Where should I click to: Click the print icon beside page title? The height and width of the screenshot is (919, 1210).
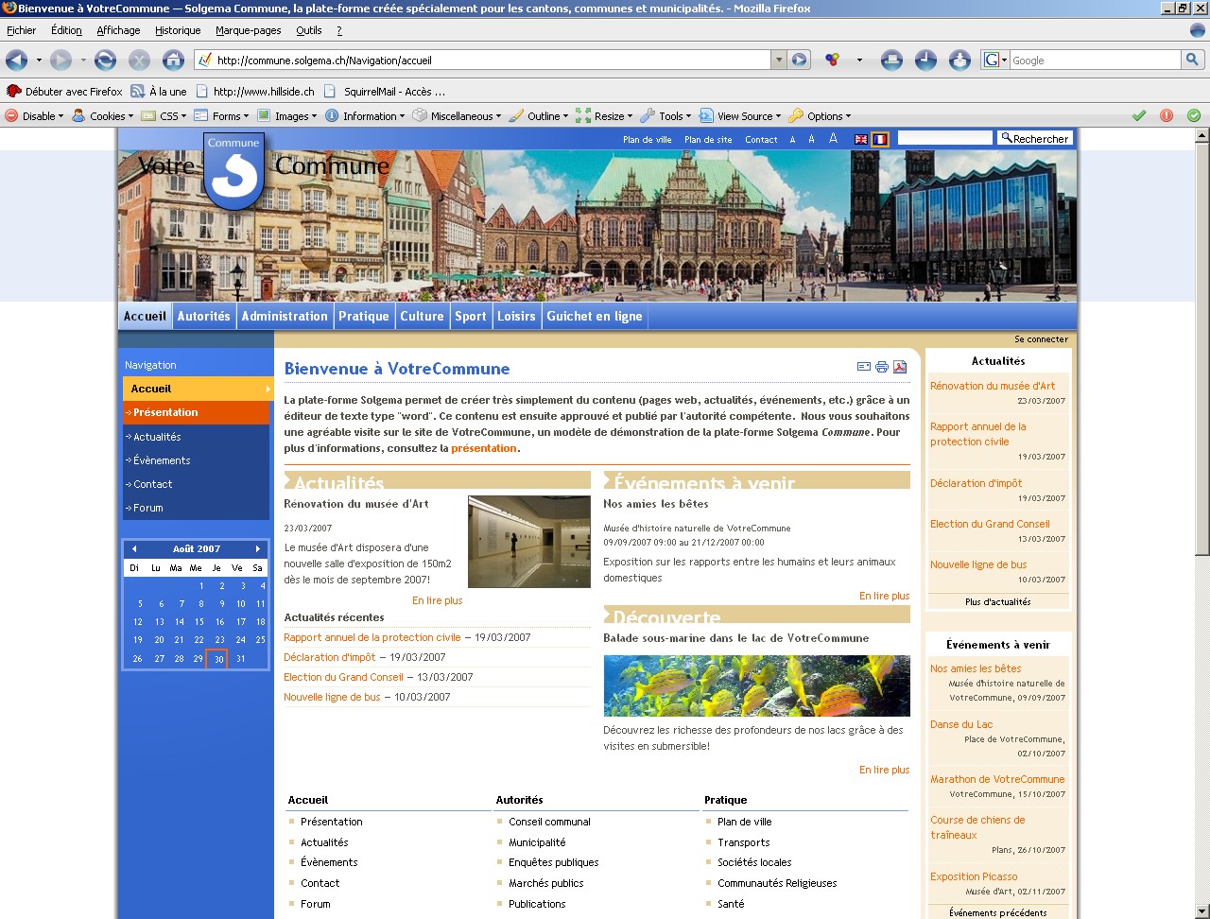[x=882, y=367]
